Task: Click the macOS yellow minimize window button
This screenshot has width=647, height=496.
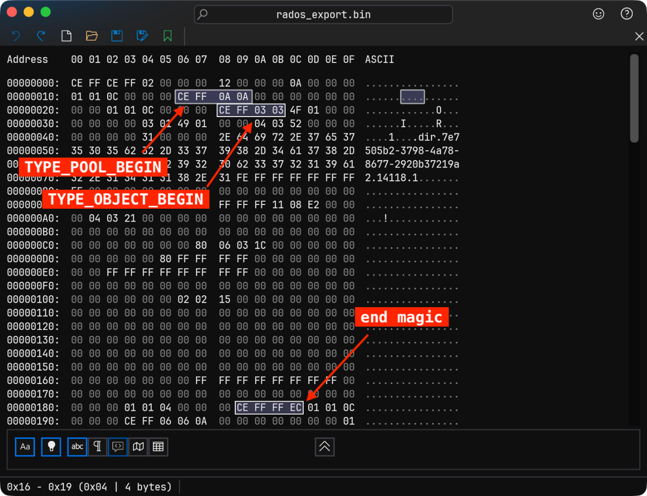Action: 29,12
